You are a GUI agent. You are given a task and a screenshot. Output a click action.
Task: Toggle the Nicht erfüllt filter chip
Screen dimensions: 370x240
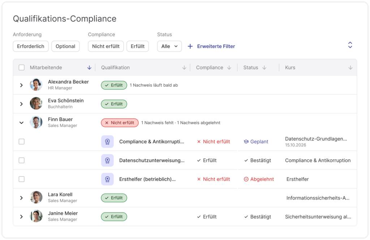click(106, 47)
